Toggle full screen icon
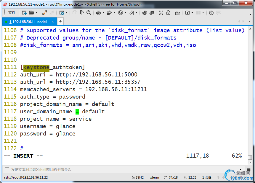Viewport: 255px width, 183px height. coord(161,13)
